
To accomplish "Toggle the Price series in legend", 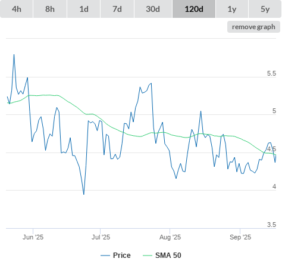I will point(122,256).
